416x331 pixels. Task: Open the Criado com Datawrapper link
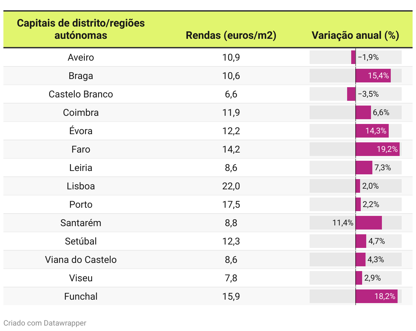coord(45,323)
